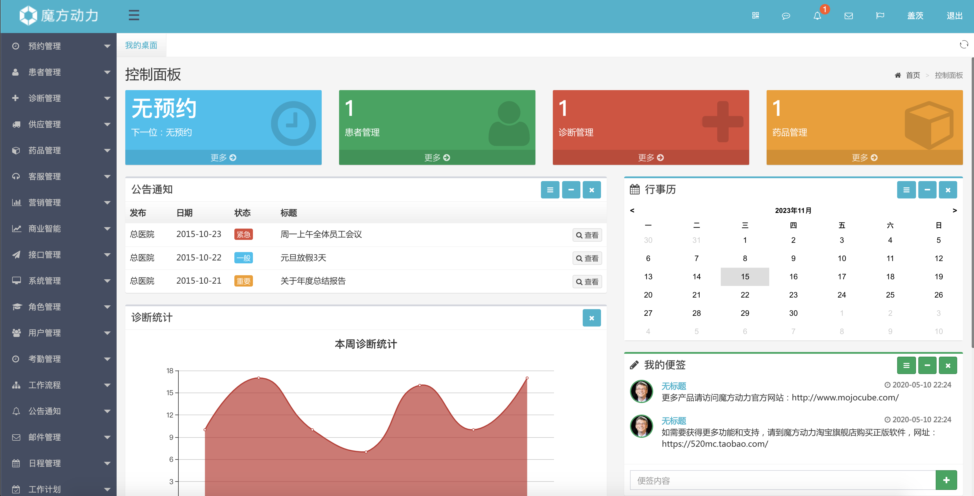Open the notification bell with badge
Screen dimensions: 974x496
[x=817, y=16]
